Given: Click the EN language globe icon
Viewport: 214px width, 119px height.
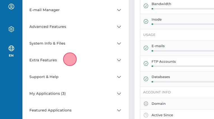Looking at the screenshot, I should 11,48.
